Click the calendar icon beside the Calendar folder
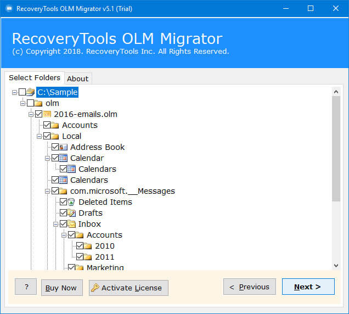 pos(63,158)
